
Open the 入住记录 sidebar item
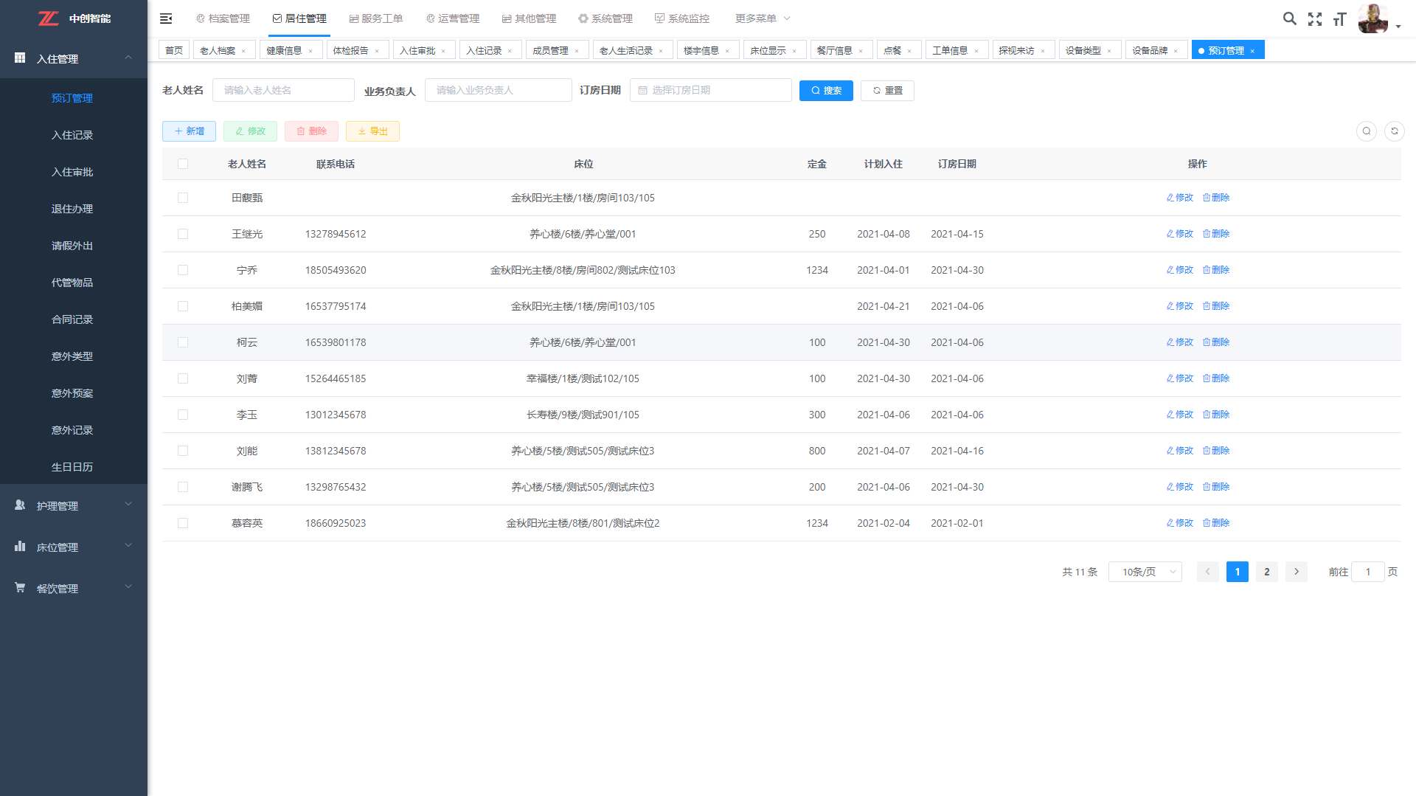[x=72, y=135]
